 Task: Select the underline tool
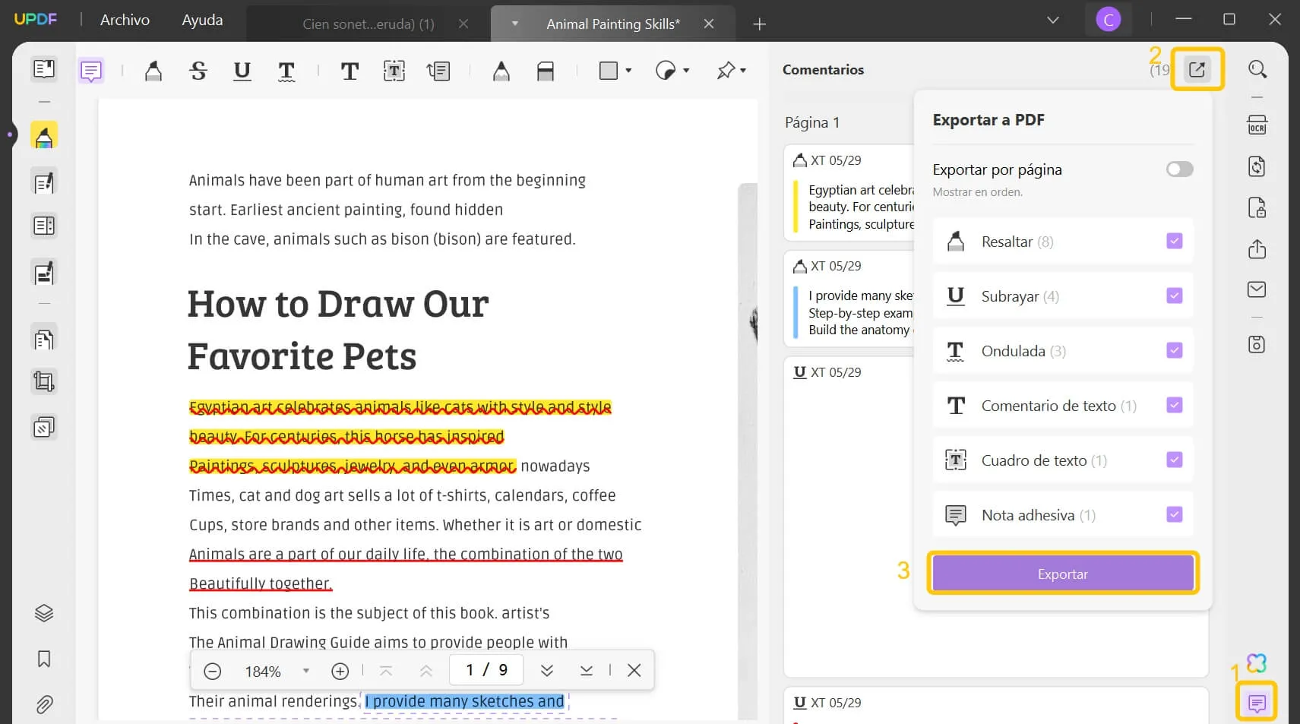(x=242, y=71)
